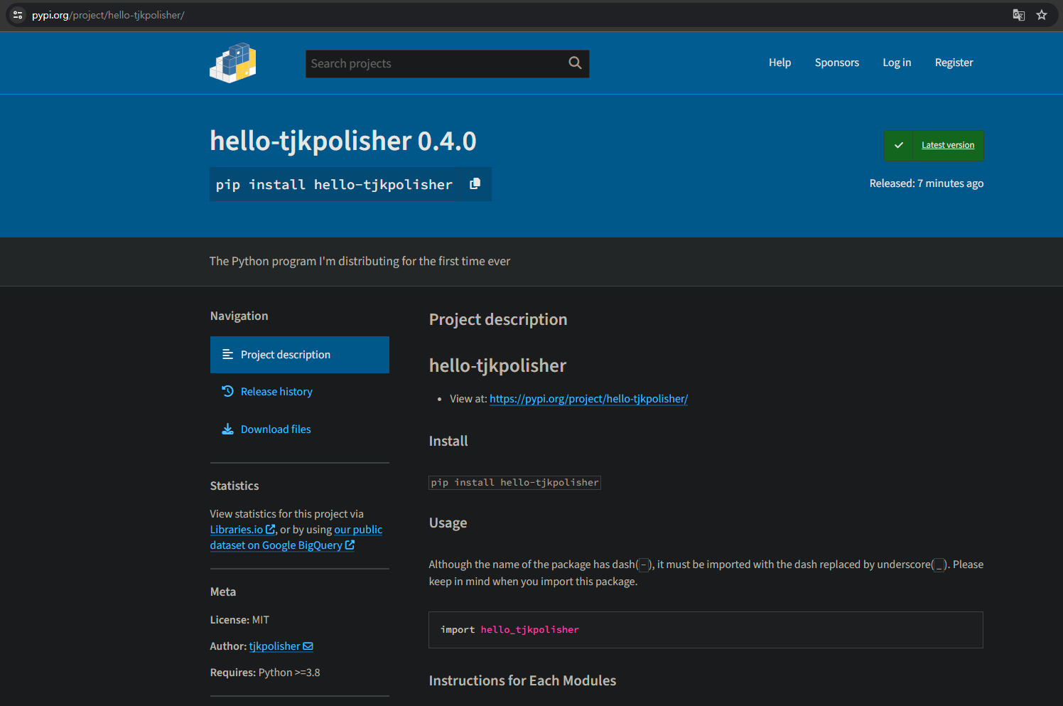
Task: Open the external link icon beside Libraries.io
Action: (x=270, y=529)
